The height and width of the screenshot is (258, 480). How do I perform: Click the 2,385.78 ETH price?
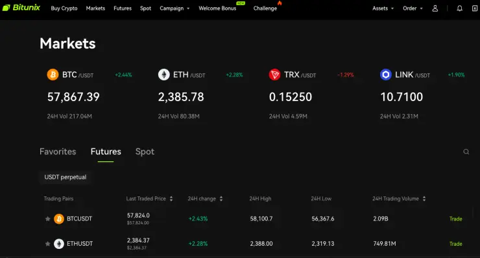pyautogui.click(x=181, y=97)
